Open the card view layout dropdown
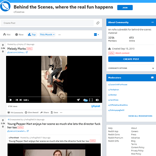This screenshot has width=156, height=156. click(x=96, y=35)
